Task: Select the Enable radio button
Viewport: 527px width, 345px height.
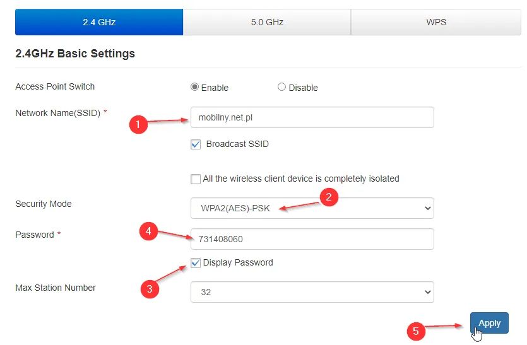Action: [195, 87]
